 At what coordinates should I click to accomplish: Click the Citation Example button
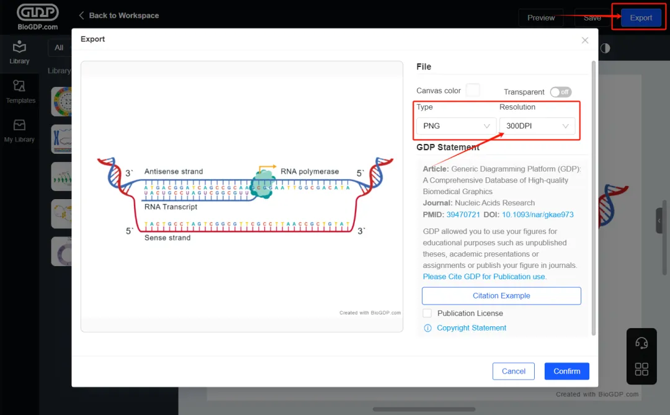(501, 296)
